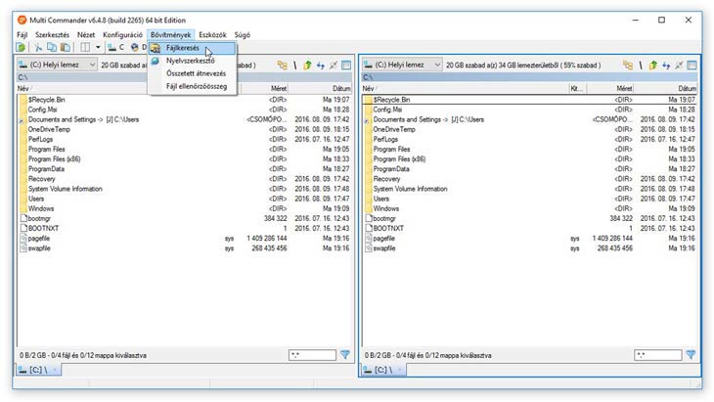Expand the layout dropdown arrow in the toolbar
This screenshot has width=714, height=402.
(98, 47)
